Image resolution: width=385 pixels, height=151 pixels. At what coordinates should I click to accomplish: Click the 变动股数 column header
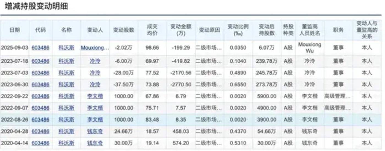point(124,30)
